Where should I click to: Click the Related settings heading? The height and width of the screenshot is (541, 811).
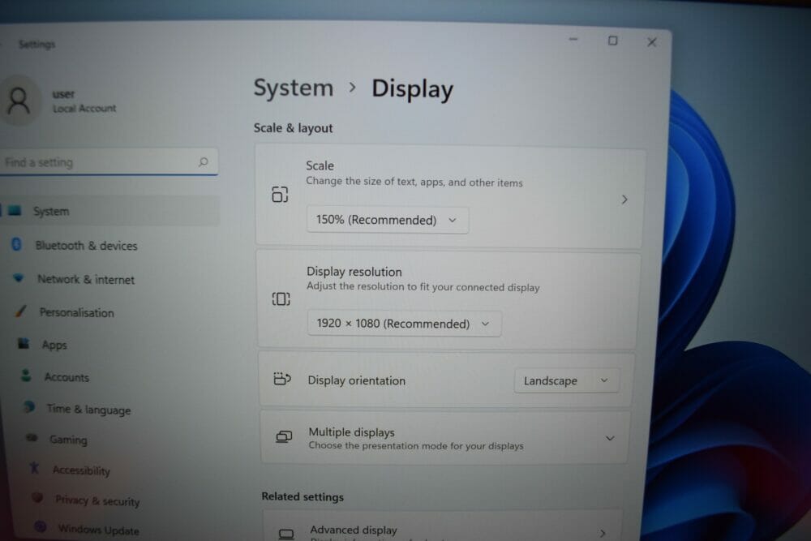[303, 496]
